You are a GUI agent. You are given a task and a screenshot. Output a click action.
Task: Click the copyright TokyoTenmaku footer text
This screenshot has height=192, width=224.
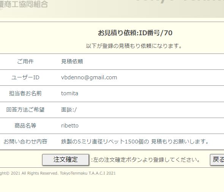coord(58,173)
